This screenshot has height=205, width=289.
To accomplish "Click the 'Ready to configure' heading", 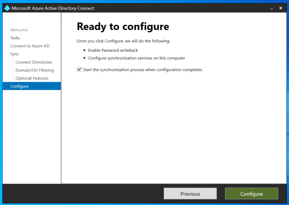I will 123,26.
